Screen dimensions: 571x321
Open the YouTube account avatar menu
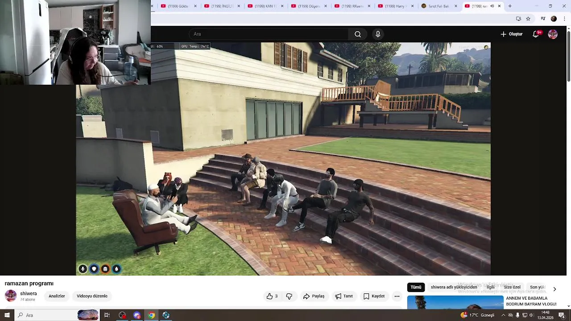pyautogui.click(x=553, y=34)
